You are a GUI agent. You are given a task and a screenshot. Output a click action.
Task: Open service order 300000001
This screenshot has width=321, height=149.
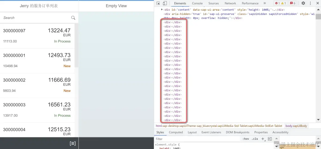point(37,61)
